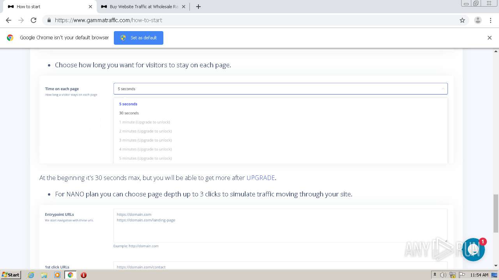Viewport: 499px width, 280px height.
Task: Choose '1 minute (Upgrade to unlock)' option
Action: (145, 122)
